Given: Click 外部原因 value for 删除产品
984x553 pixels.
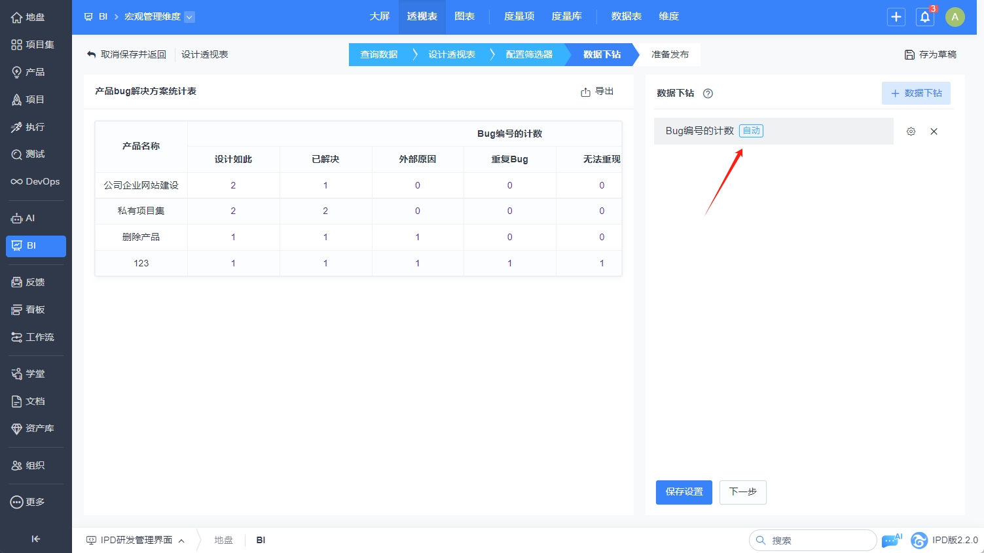Looking at the screenshot, I should (418, 238).
